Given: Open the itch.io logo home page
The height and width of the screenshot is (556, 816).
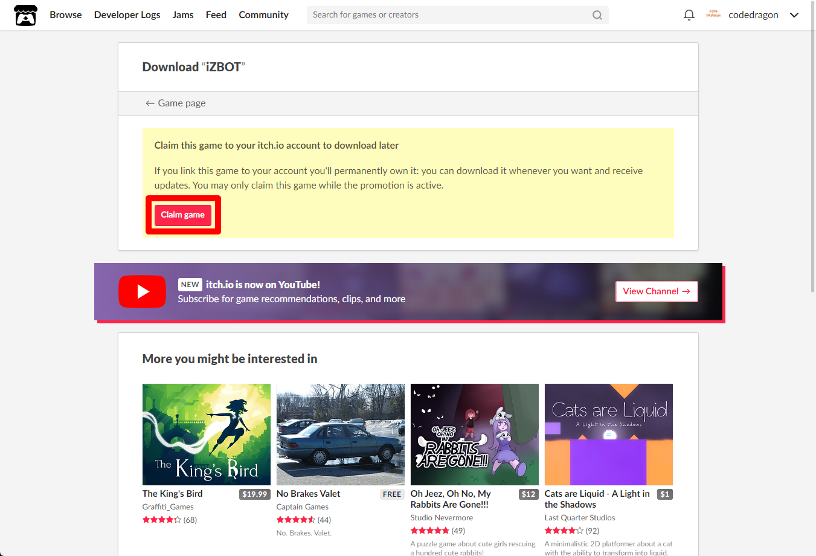Looking at the screenshot, I should point(25,15).
